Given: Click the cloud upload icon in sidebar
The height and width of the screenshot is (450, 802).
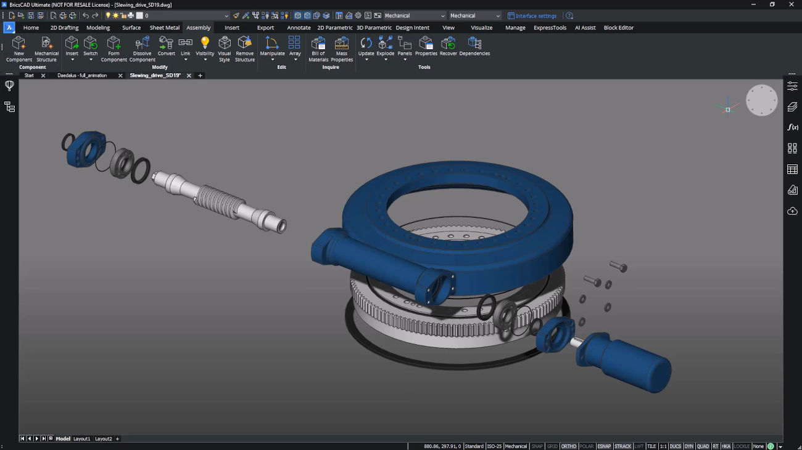Looking at the screenshot, I should tap(792, 211).
